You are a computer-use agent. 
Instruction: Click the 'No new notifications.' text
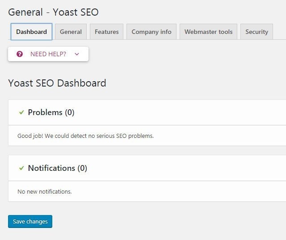45,191
